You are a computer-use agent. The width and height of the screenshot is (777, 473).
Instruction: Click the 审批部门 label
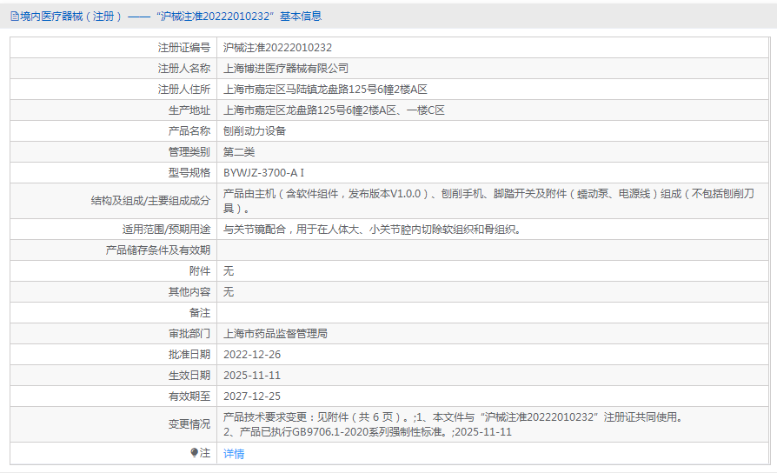pyautogui.click(x=189, y=334)
